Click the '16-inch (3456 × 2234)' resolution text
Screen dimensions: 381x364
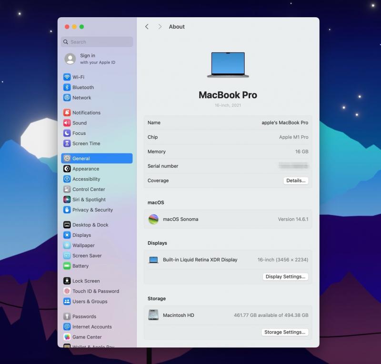(283, 260)
